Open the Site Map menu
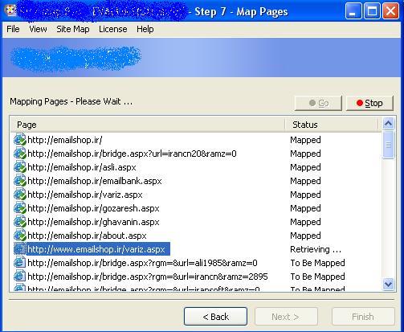This screenshot has height=332, width=404. click(73, 29)
